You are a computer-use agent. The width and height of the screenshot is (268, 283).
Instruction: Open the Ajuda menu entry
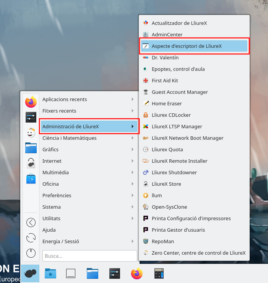(x=49, y=230)
